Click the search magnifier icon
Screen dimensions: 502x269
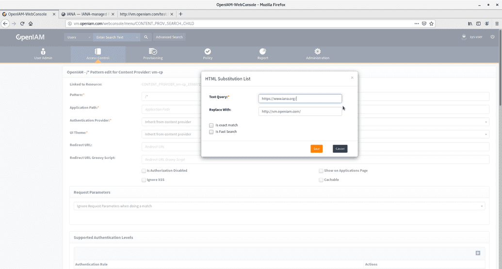pos(146,37)
